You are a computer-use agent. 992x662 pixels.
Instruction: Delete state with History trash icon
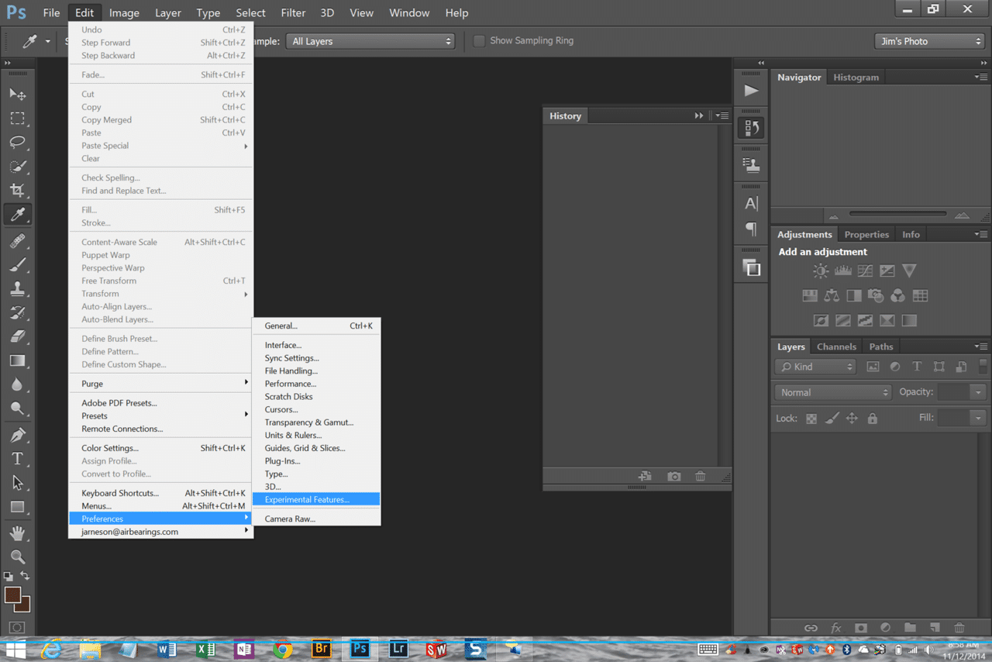(x=700, y=477)
